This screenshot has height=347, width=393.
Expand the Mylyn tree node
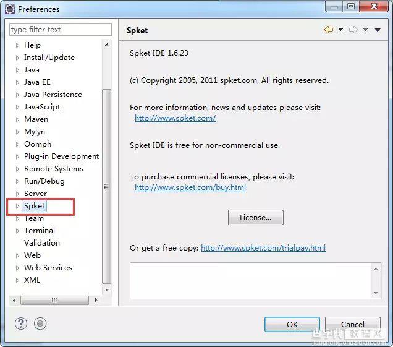coord(17,132)
